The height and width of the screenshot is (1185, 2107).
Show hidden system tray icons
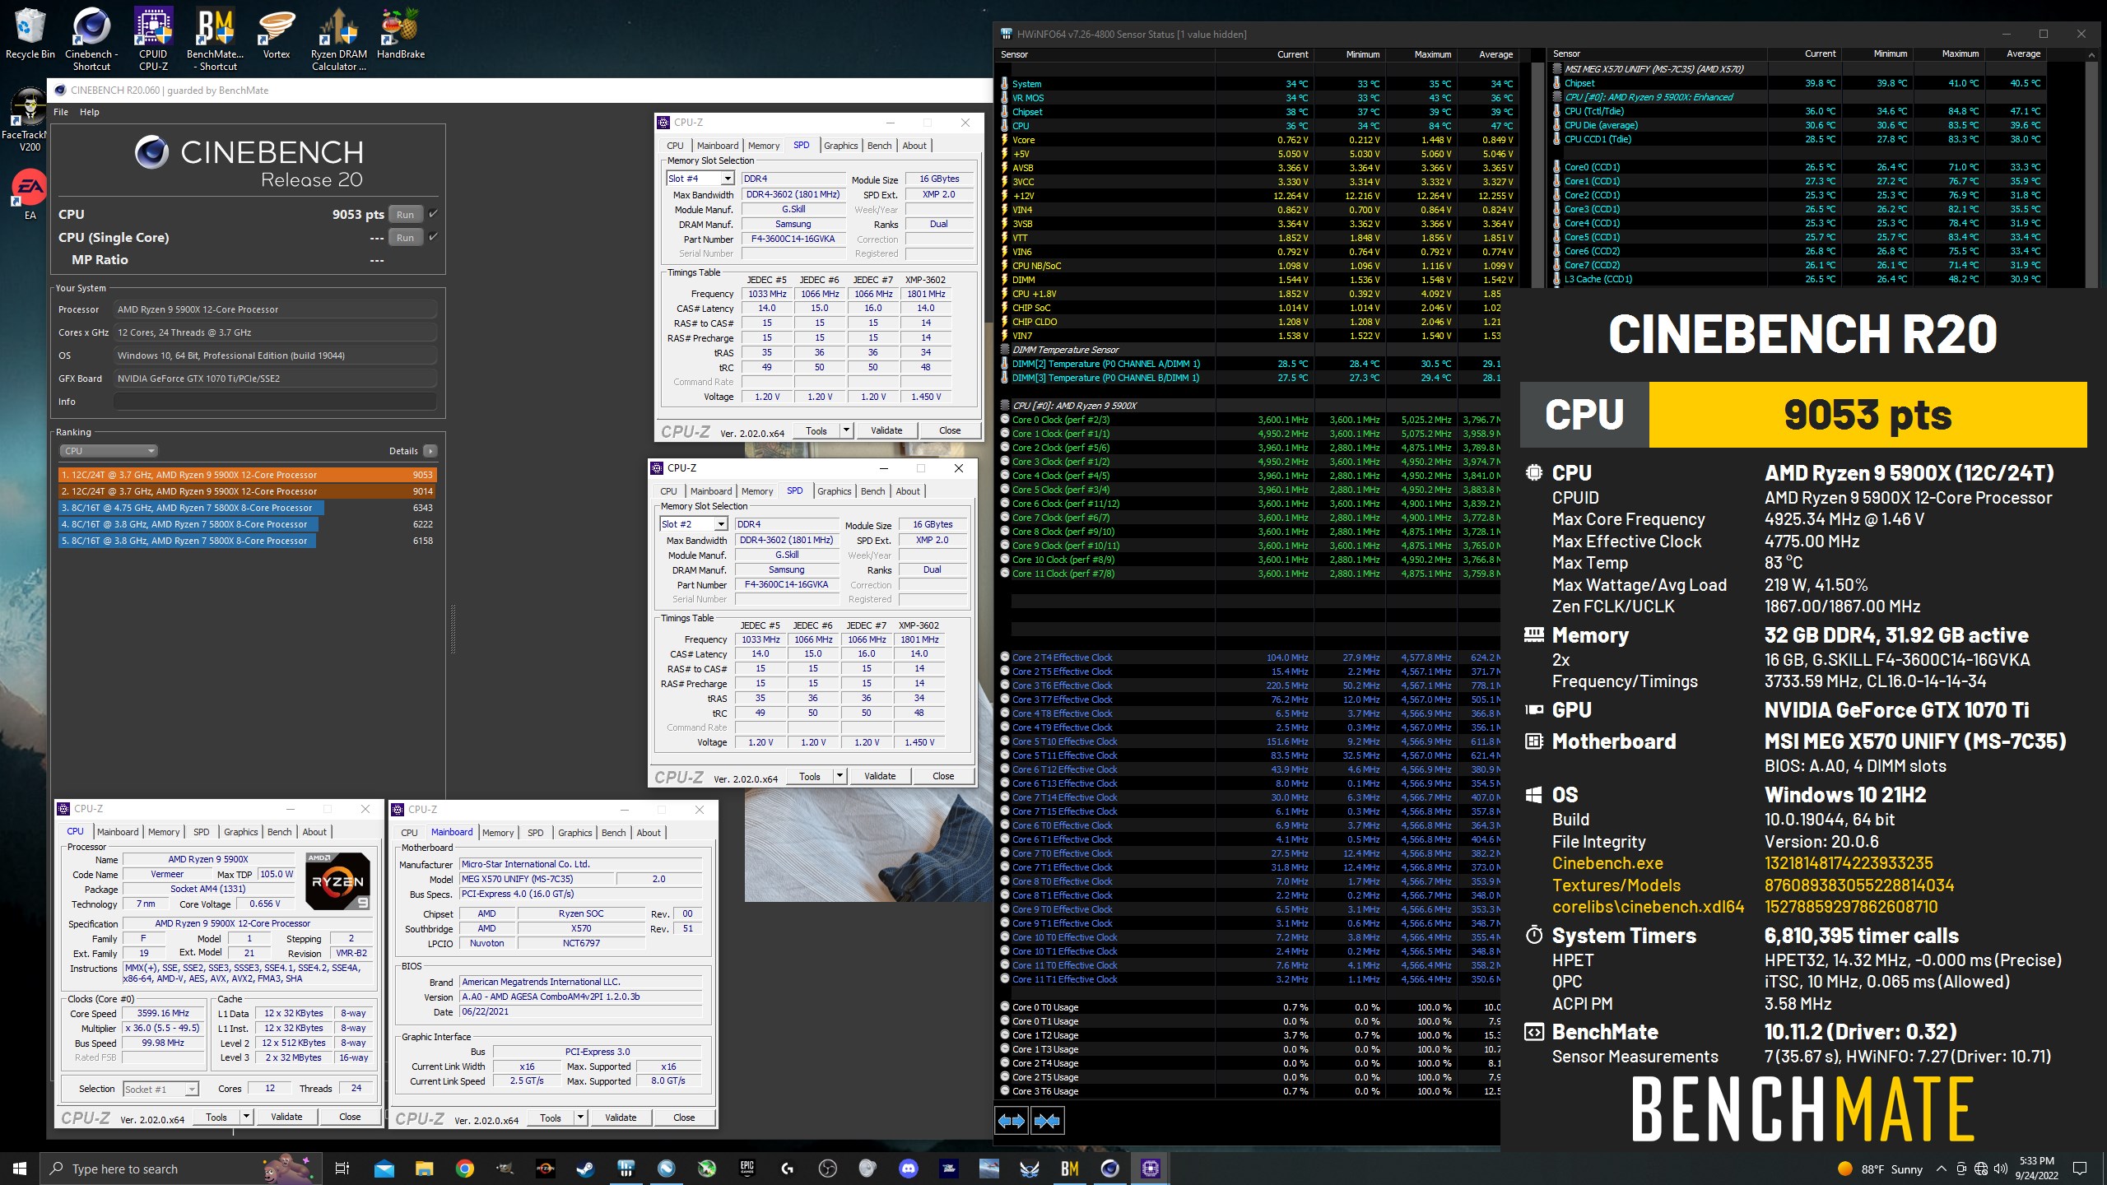tap(1941, 1169)
